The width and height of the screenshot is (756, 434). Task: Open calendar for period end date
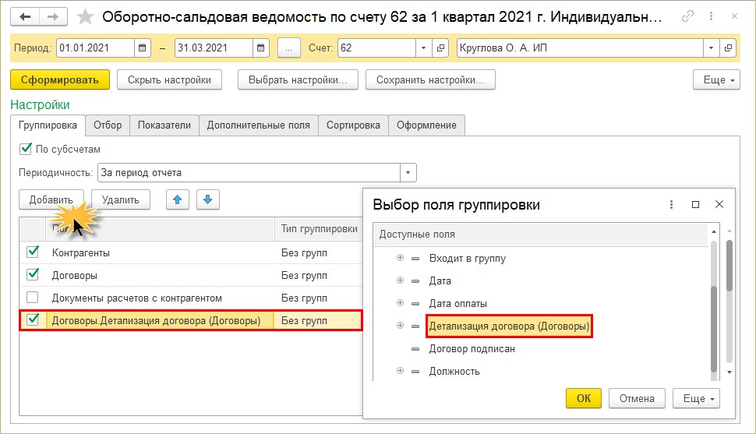pyautogui.click(x=262, y=48)
